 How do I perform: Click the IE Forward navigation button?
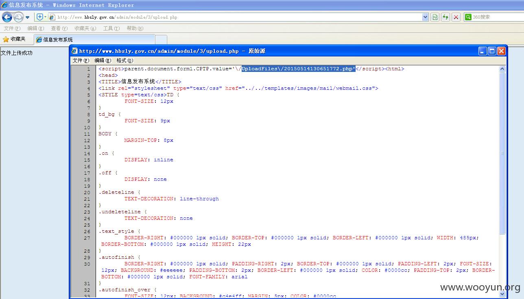(18, 17)
